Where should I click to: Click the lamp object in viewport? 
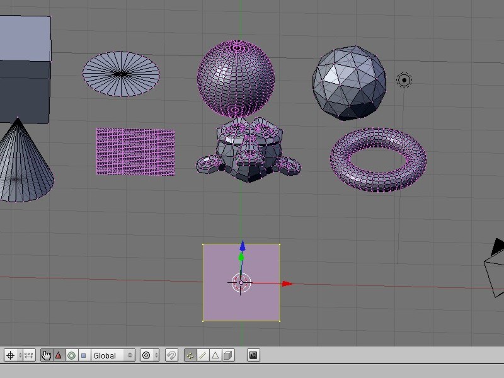[404, 80]
